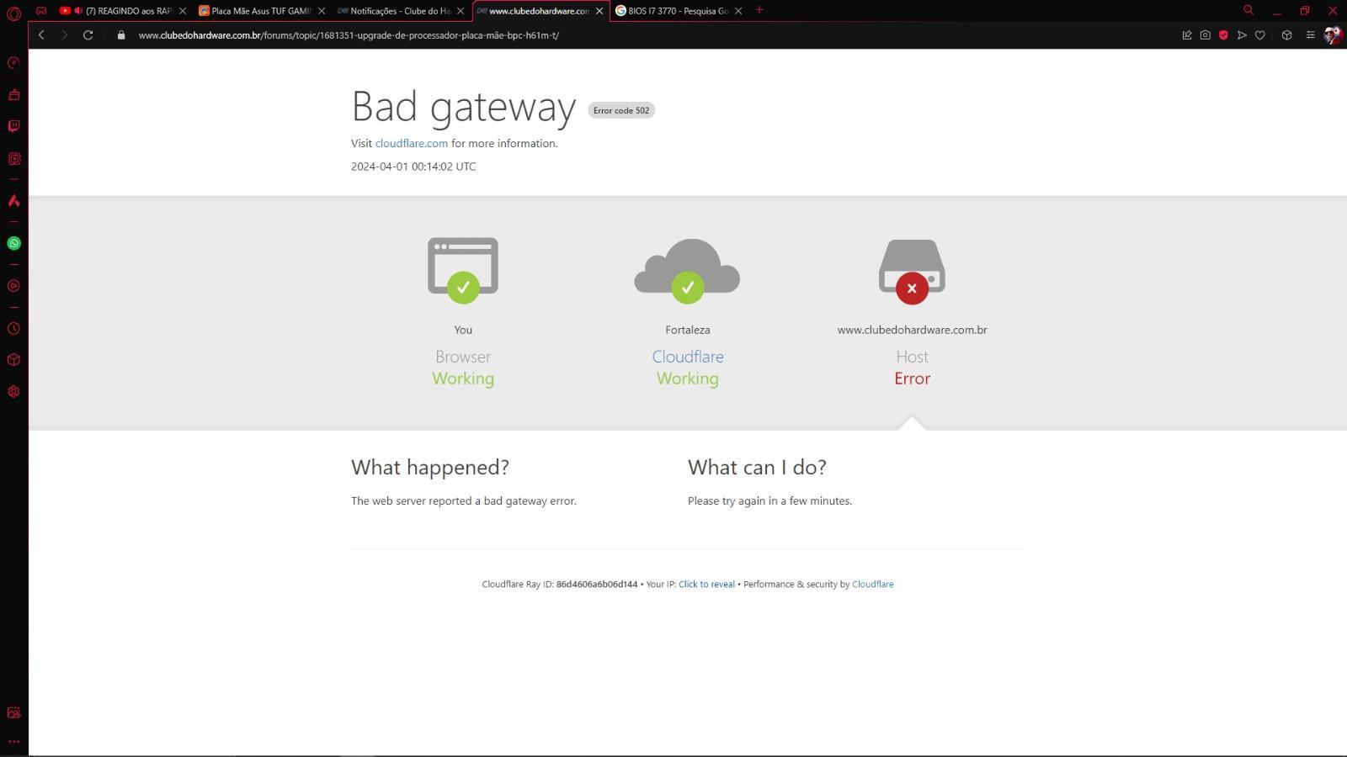Open Easy Setup sliders icon
The height and width of the screenshot is (757, 1347).
tap(1310, 35)
